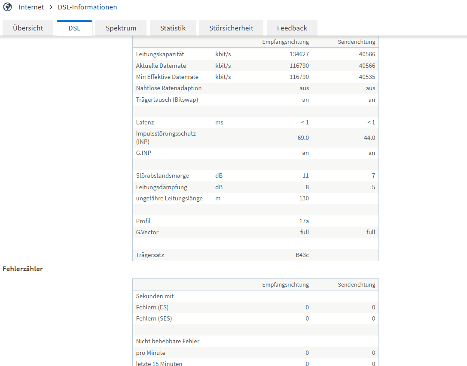467x366 pixels.
Task: Click the Störabstandsmarge label
Action: [x=162, y=175]
